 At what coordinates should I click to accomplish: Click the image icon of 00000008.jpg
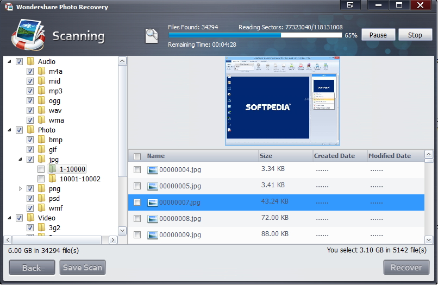(153, 219)
